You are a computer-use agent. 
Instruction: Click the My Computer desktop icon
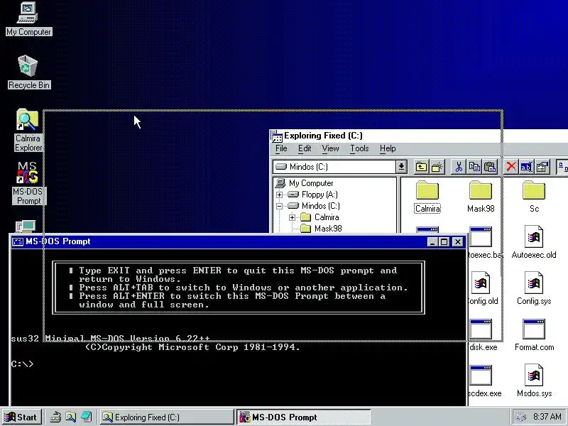point(28,19)
